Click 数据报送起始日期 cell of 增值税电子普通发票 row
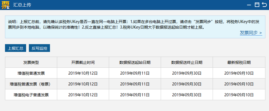 pos(135,95)
